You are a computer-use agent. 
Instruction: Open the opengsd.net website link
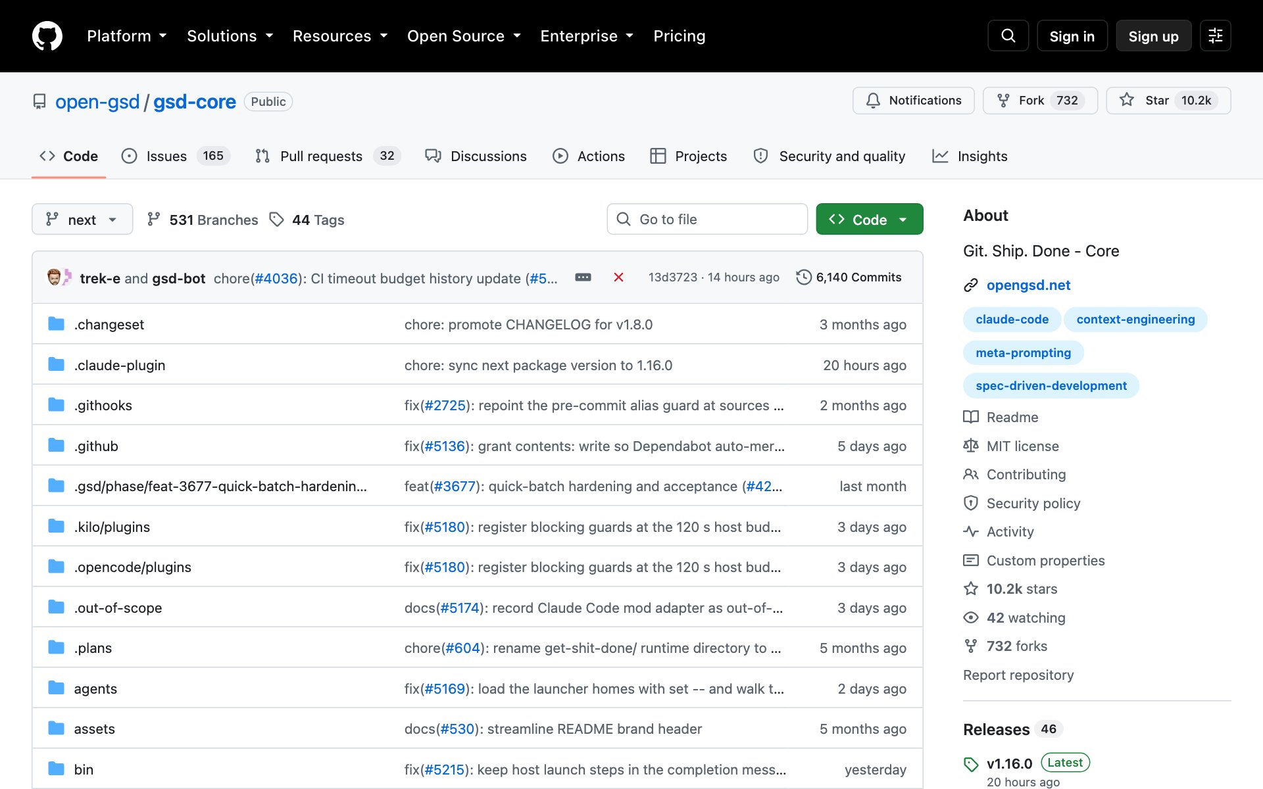click(x=1028, y=285)
